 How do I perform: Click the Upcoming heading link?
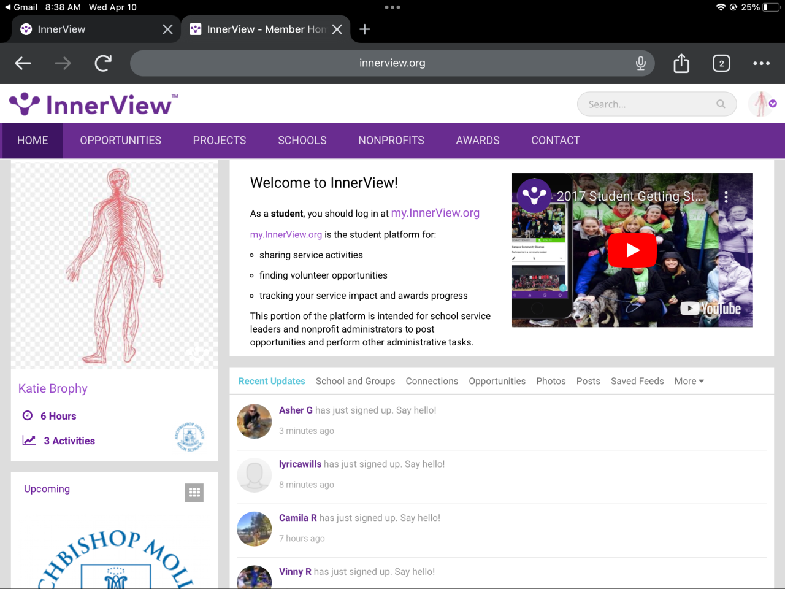tap(47, 489)
